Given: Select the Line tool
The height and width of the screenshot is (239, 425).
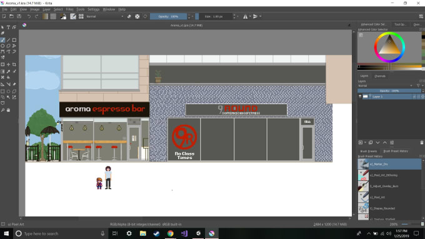Looking at the screenshot, I should coord(8,40).
